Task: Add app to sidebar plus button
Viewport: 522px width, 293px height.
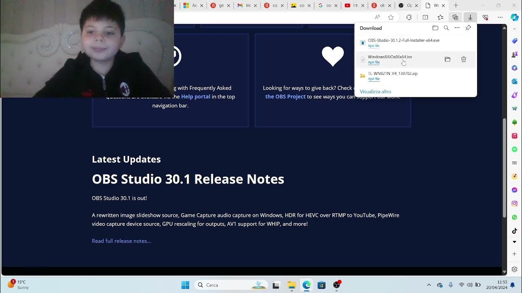Action: click(x=515, y=254)
